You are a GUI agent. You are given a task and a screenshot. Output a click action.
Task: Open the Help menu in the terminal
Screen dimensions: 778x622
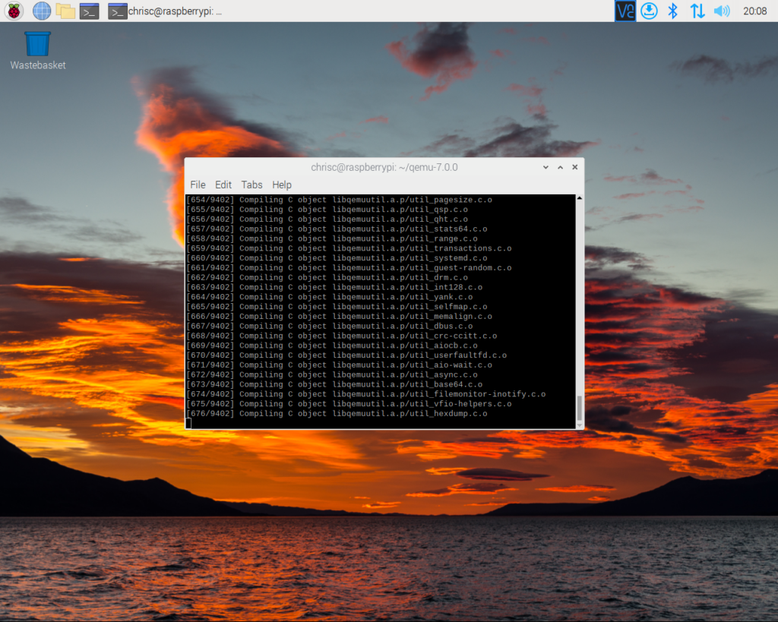[x=282, y=185]
